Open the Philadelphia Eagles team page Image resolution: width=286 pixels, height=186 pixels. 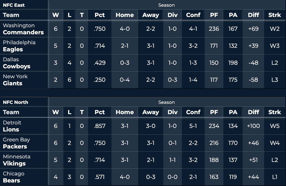coord(19,46)
